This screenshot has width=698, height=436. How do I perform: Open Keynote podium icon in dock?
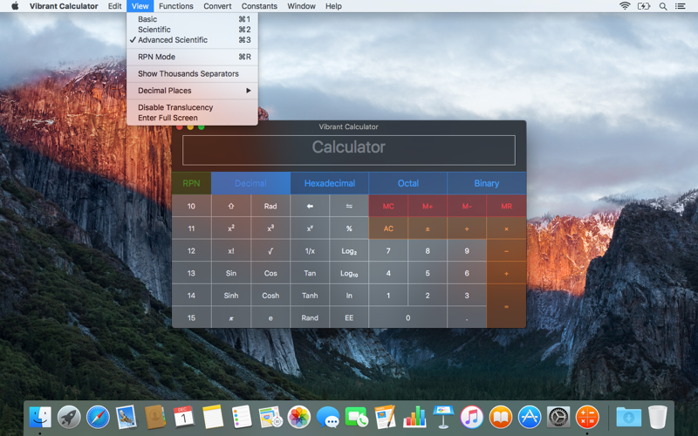[x=443, y=418]
